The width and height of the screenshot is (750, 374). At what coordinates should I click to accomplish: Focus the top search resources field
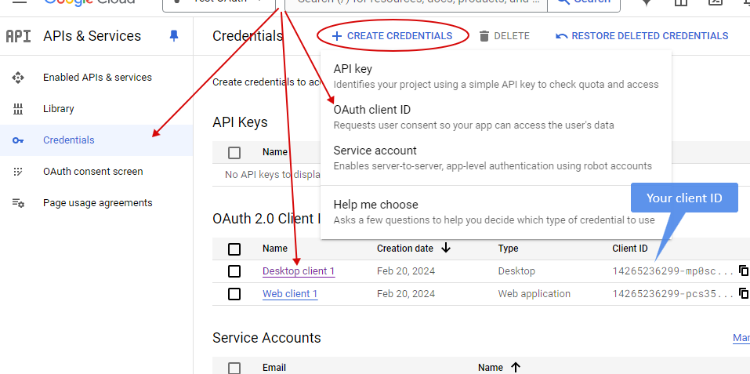click(416, 3)
